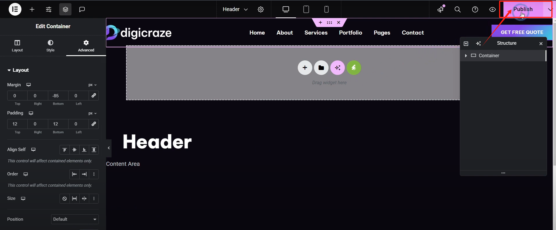
Task: Open Header page settings gear
Action: click(261, 9)
